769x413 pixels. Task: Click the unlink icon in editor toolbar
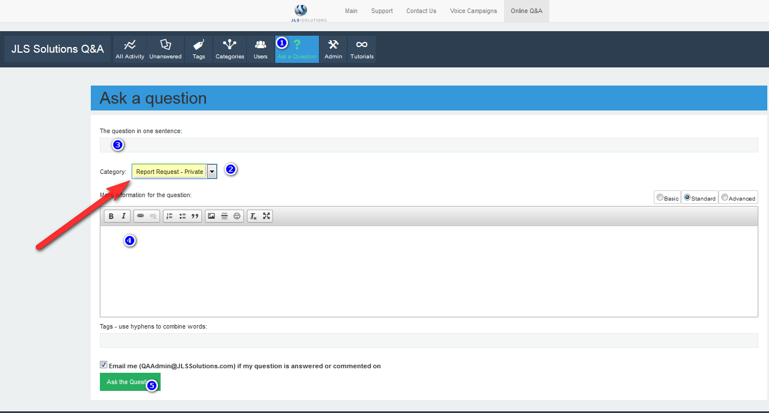coord(153,216)
